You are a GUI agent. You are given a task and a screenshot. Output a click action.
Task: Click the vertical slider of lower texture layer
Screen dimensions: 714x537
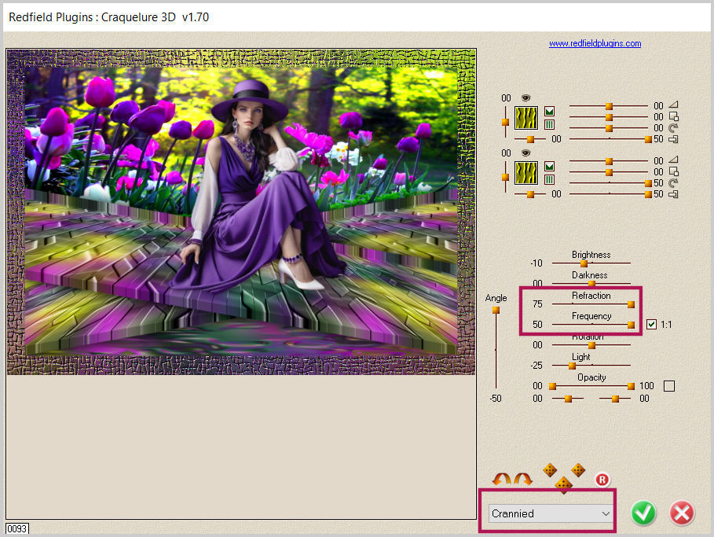[505, 177]
